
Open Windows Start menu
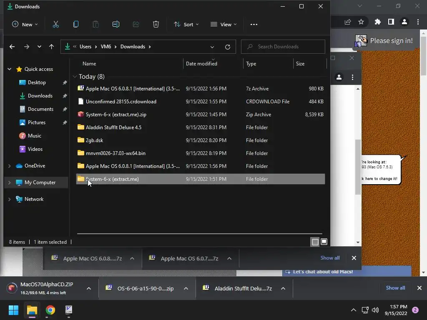click(x=13, y=310)
